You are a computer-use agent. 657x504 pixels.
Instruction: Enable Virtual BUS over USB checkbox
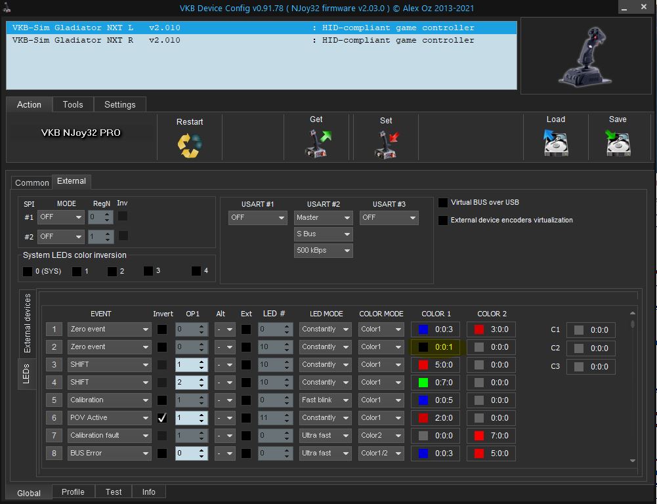(x=443, y=202)
